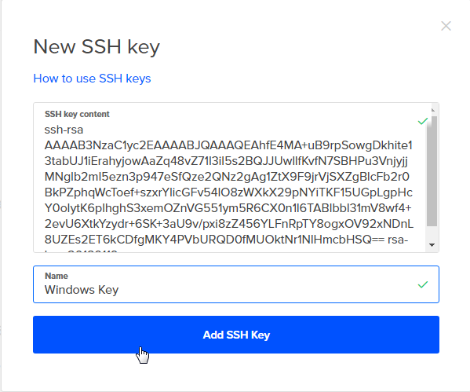
Task: Place cursor in line starting AAAAB3NzaC1yc2E
Action: [x=228, y=145]
